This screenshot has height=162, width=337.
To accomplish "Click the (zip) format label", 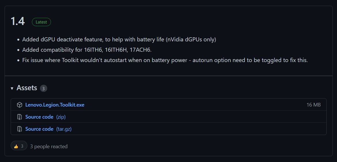I will (61, 117).
